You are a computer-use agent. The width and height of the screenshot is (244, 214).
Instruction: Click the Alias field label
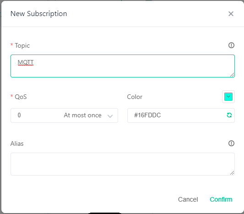pos(17,143)
